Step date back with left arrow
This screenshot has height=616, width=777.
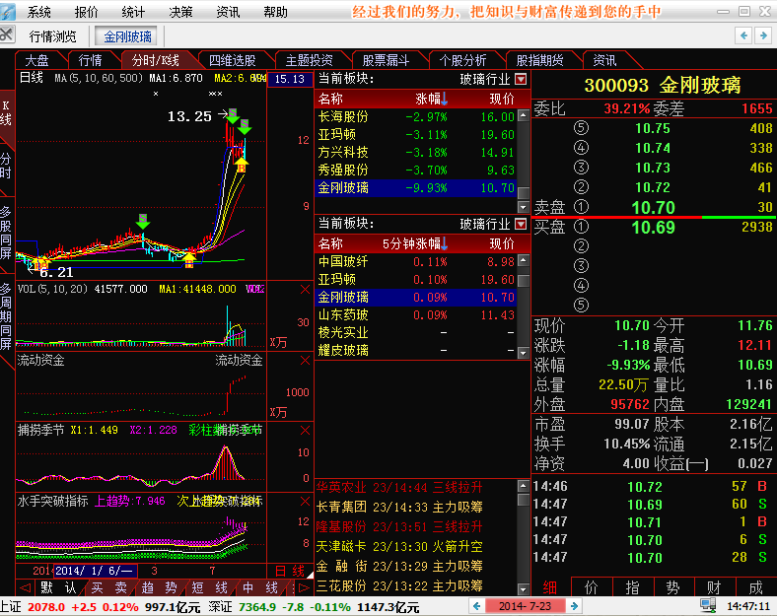(x=477, y=606)
